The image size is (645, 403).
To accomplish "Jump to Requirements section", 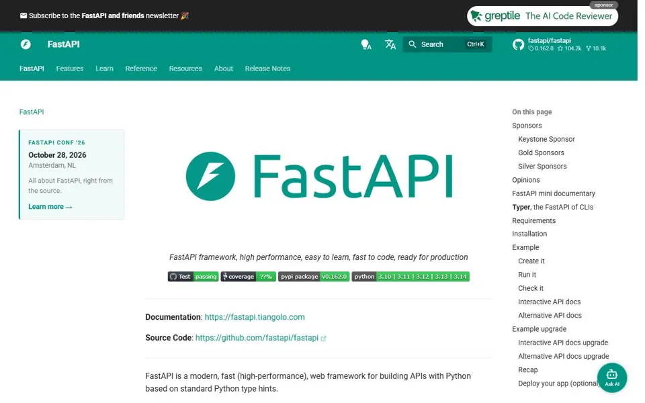I will [x=533, y=220].
